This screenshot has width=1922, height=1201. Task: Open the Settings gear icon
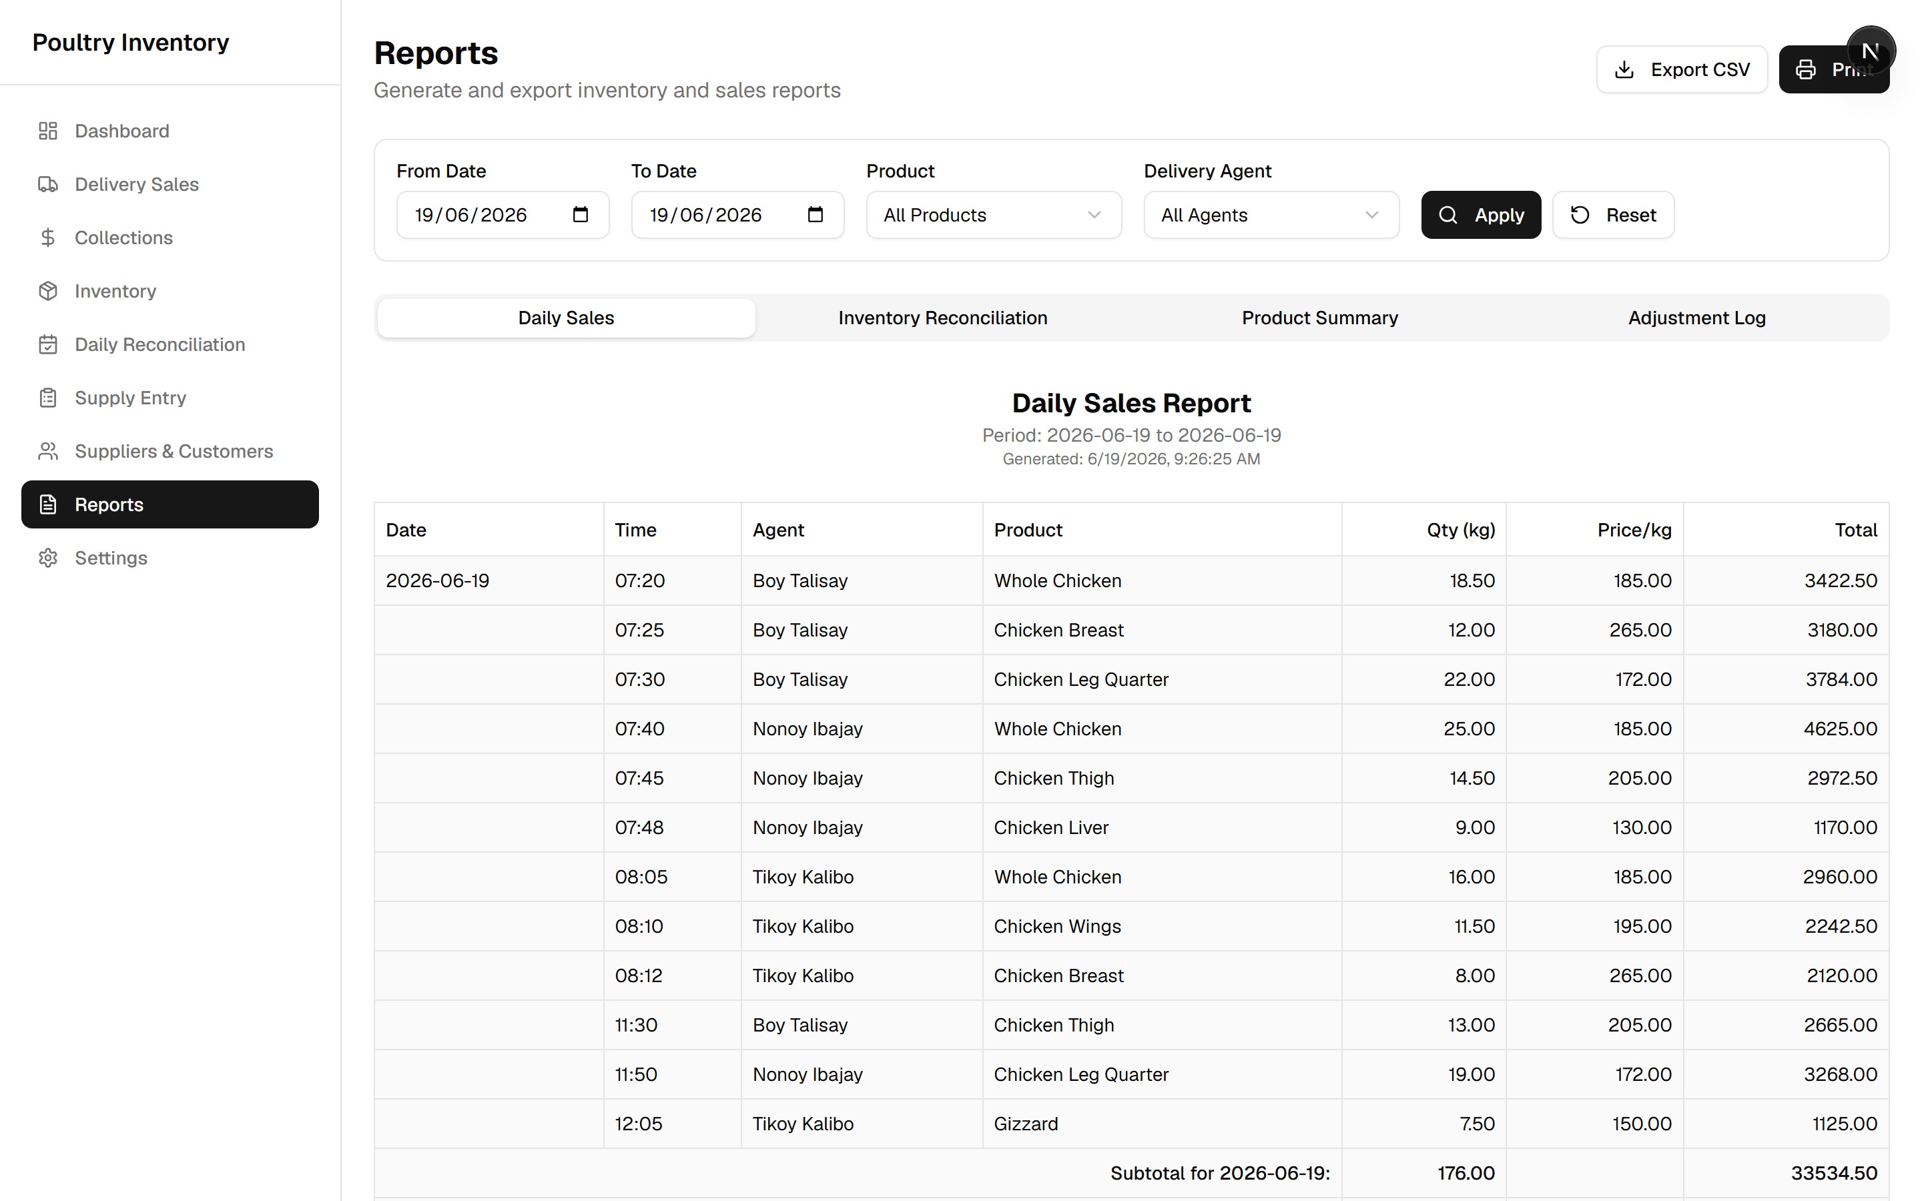click(x=47, y=558)
